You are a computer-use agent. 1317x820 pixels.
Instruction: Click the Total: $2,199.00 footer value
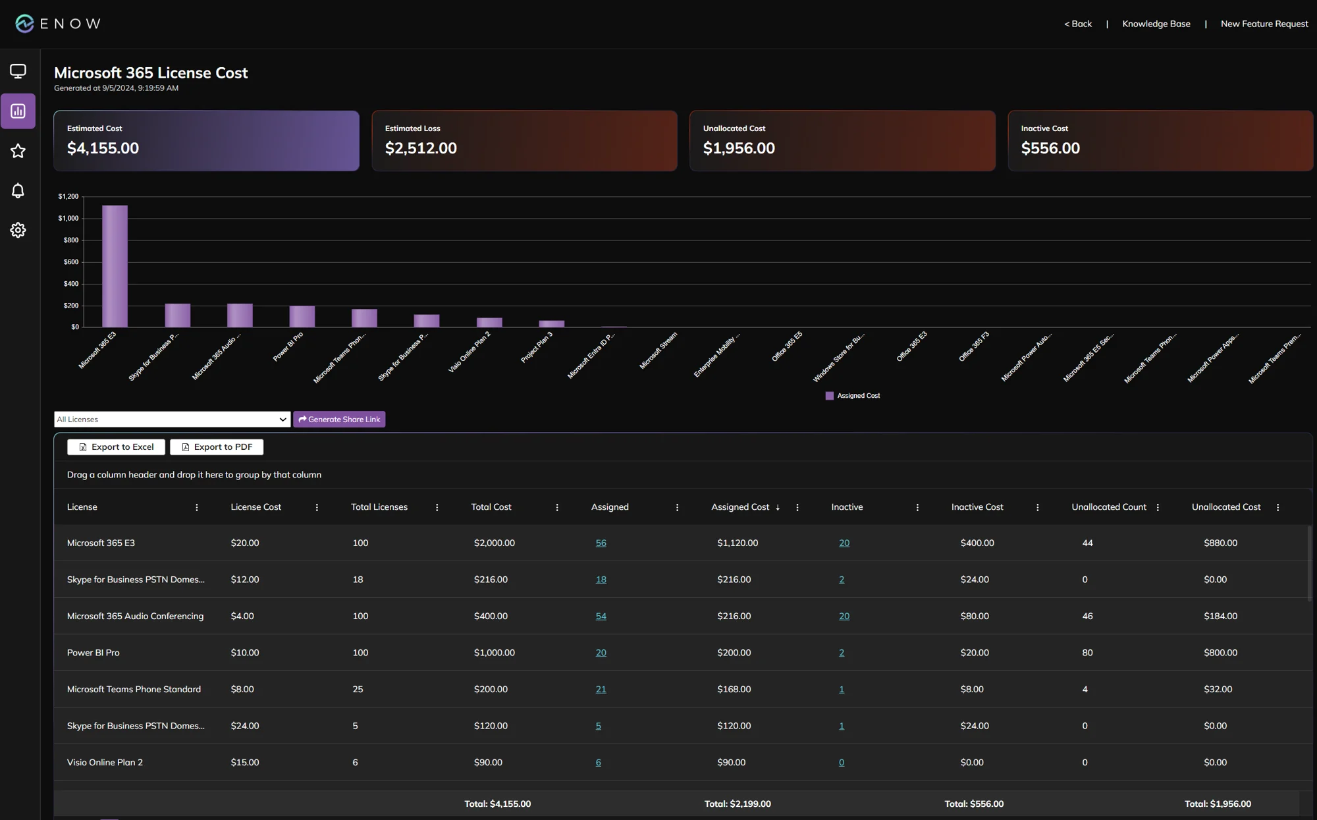[738, 804]
